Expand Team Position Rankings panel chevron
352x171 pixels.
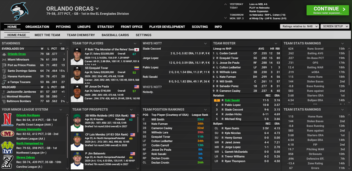click(x=205, y=109)
